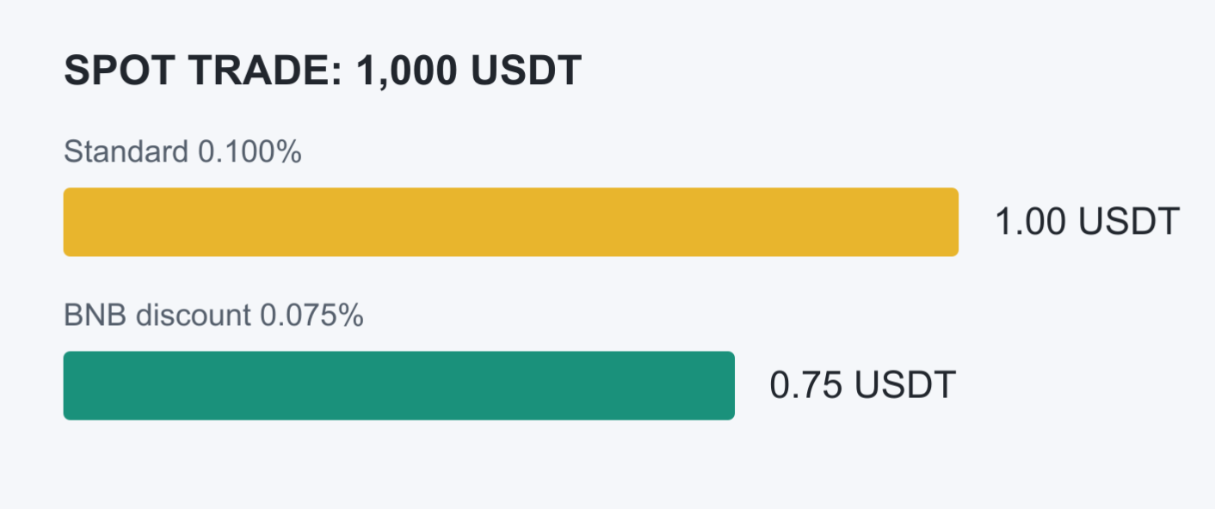Click the 0.75 USDT fee value
Image resolution: width=1215 pixels, height=509 pixels.
click(x=863, y=385)
